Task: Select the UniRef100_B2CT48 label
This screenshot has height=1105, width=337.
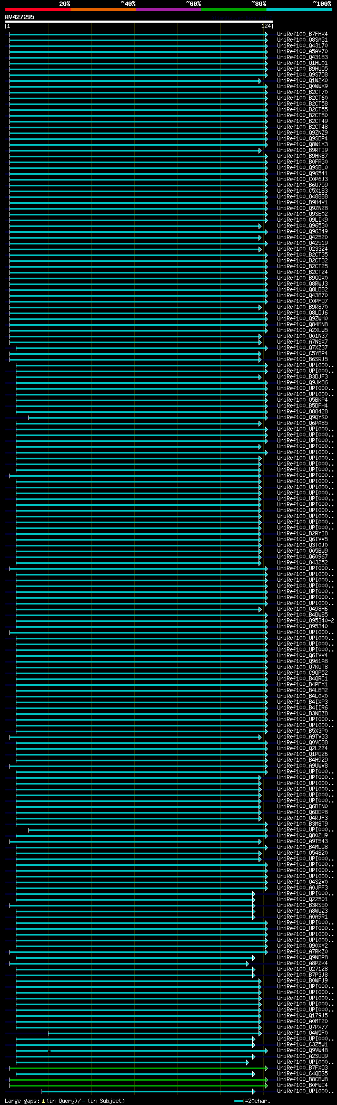Action: click(302, 127)
